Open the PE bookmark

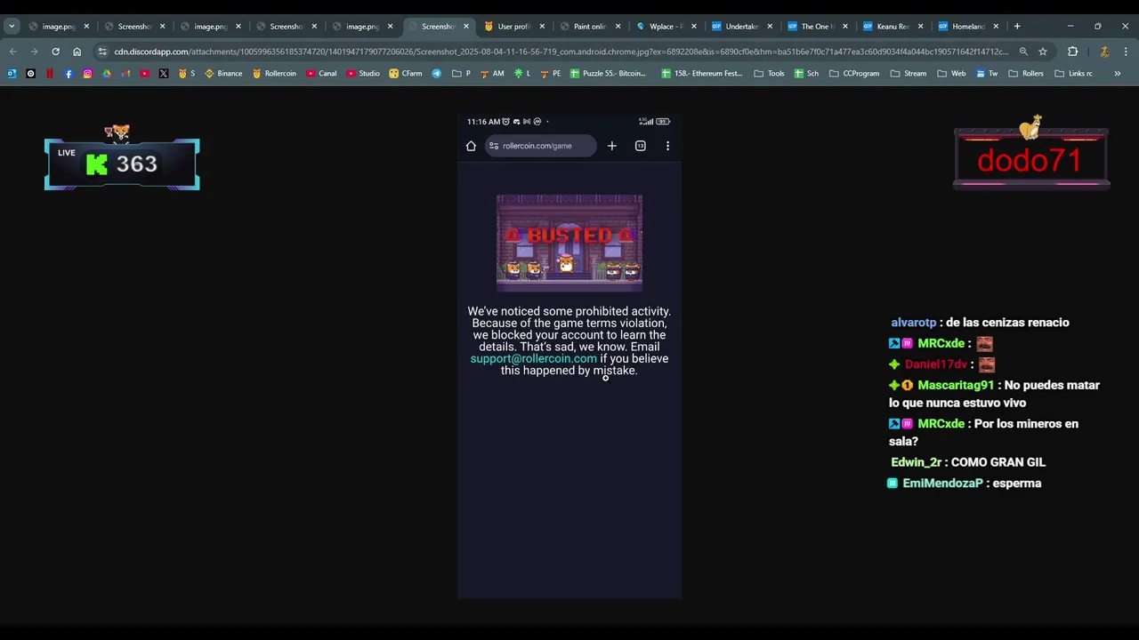click(550, 74)
